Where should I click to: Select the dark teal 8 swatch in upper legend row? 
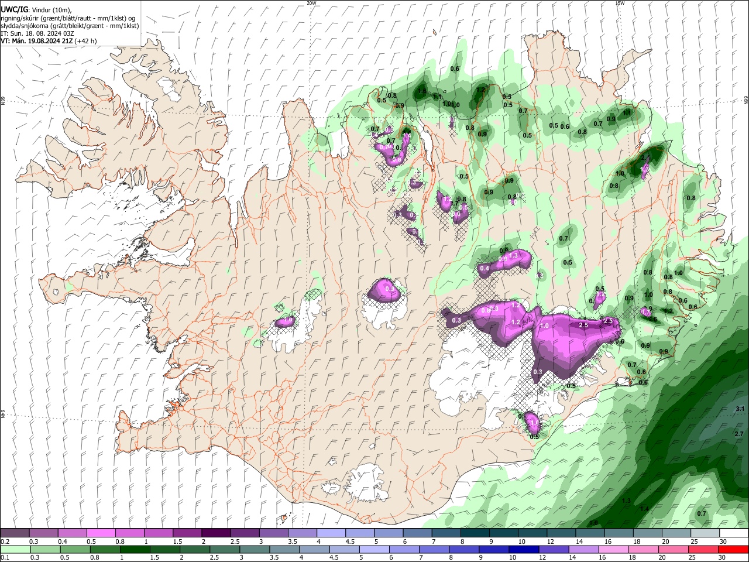coord(474,533)
